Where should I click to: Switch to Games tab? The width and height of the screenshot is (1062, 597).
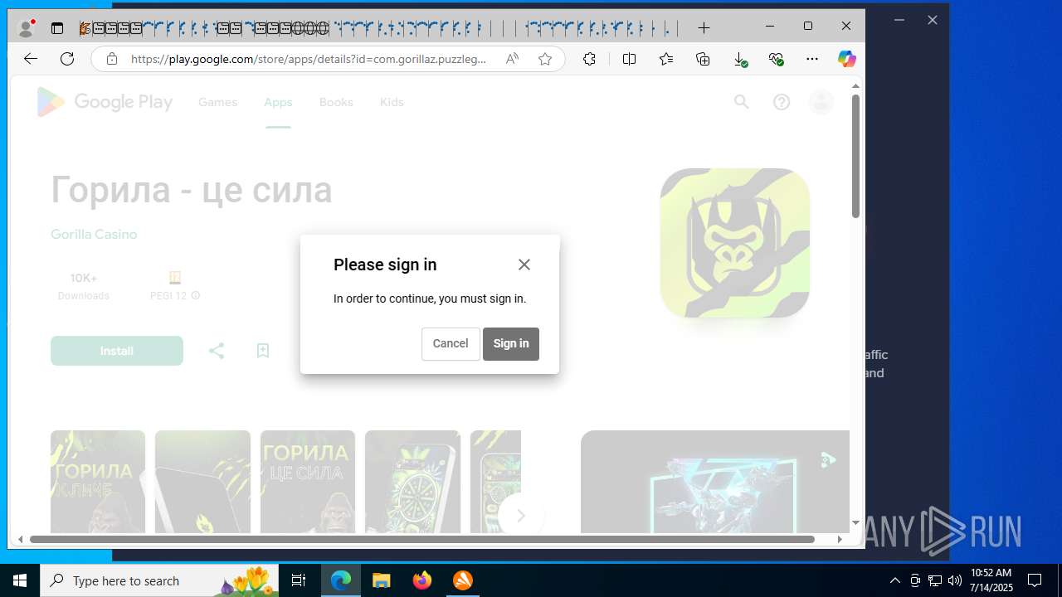pyautogui.click(x=217, y=102)
